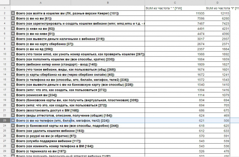Click cell value 621

(202, 121)
